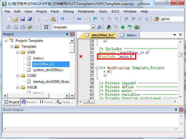
Task: Switch to the Functions panel tab
Action: click(47, 102)
